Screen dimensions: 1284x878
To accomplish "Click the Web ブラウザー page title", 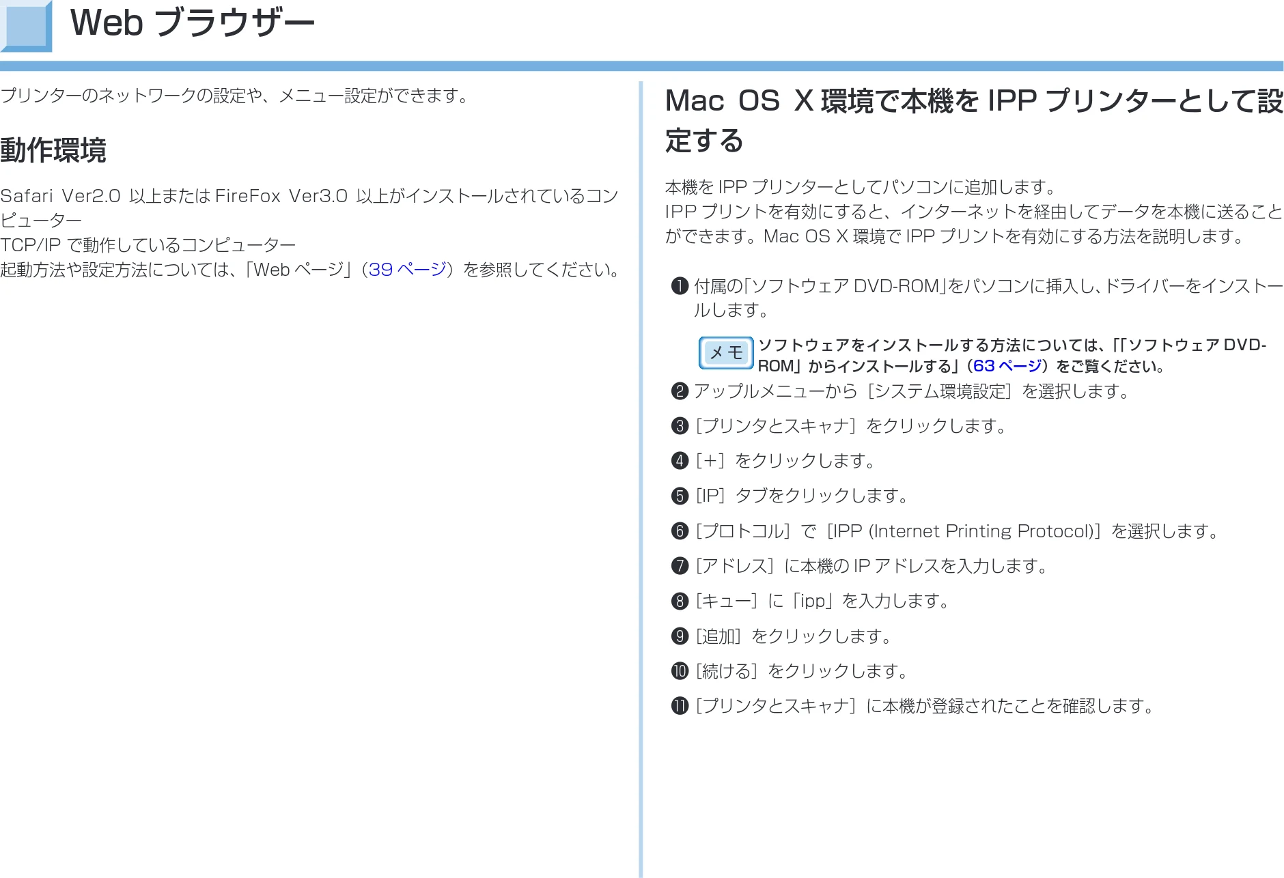I will tap(193, 23).
